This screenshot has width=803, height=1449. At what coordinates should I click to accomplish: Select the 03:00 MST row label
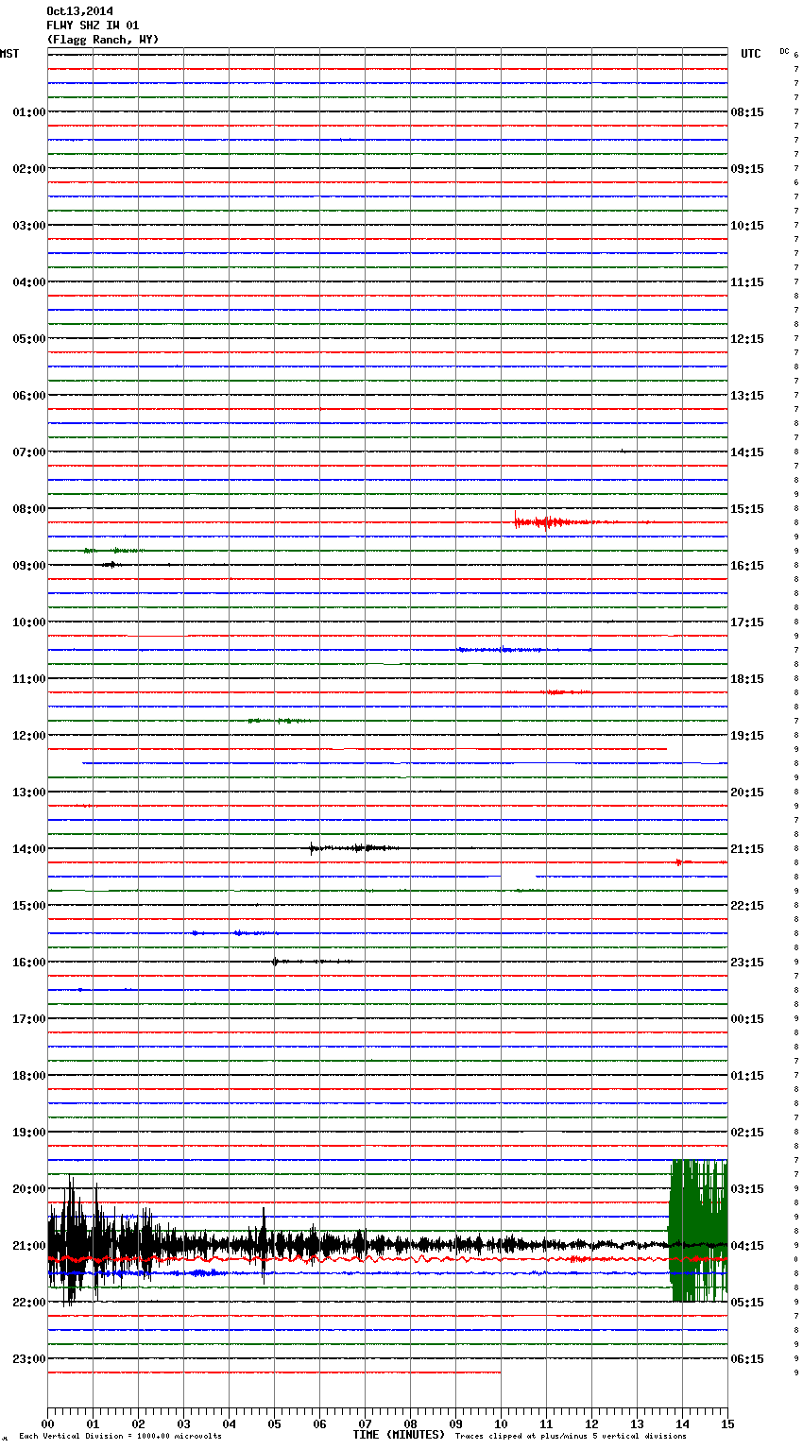pyautogui.click(x=28, y=226)
